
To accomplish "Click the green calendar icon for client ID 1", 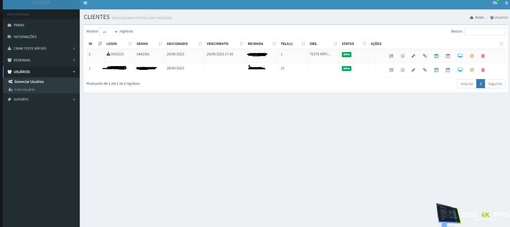I will click(x=436, y=70).
